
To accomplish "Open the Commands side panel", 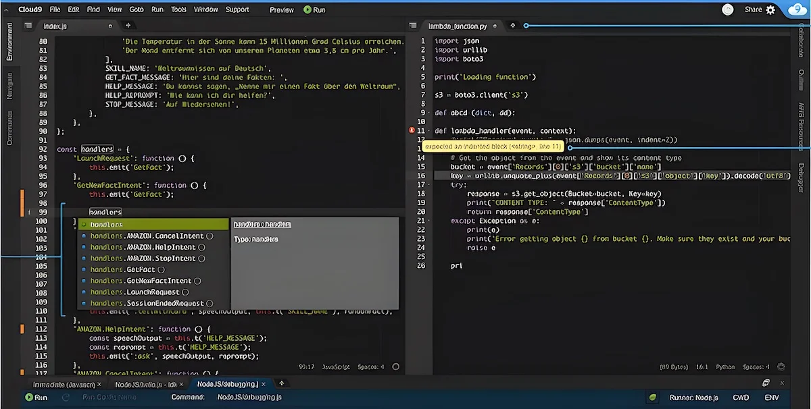I will (x=9, y=128).
